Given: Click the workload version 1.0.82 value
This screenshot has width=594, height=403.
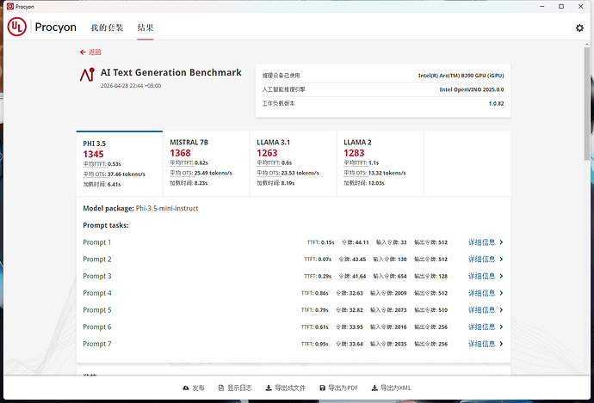Looking at the screenshot, I should coord(496,104).
